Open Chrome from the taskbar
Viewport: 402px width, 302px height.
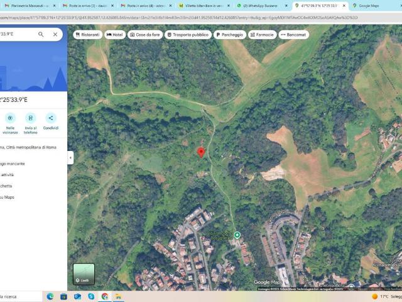(105, 296)
